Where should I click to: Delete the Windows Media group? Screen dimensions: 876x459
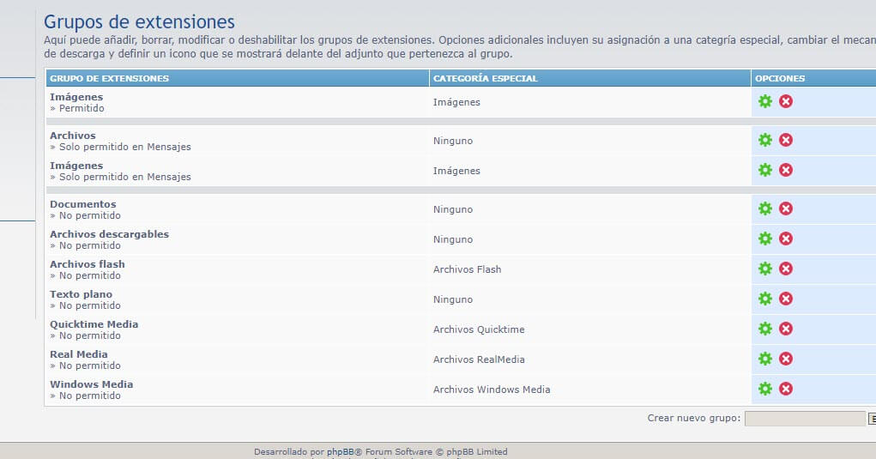(786, 389)
